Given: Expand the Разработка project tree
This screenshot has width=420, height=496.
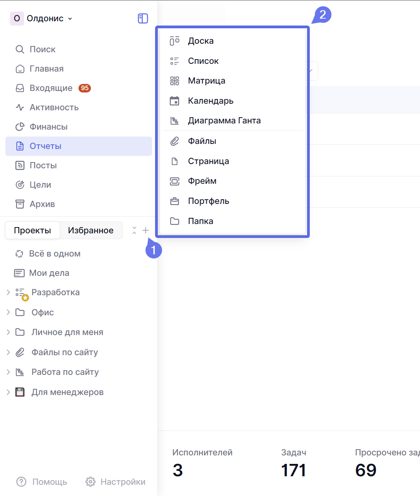Looking at the screenshot, I should click(8, 292).
